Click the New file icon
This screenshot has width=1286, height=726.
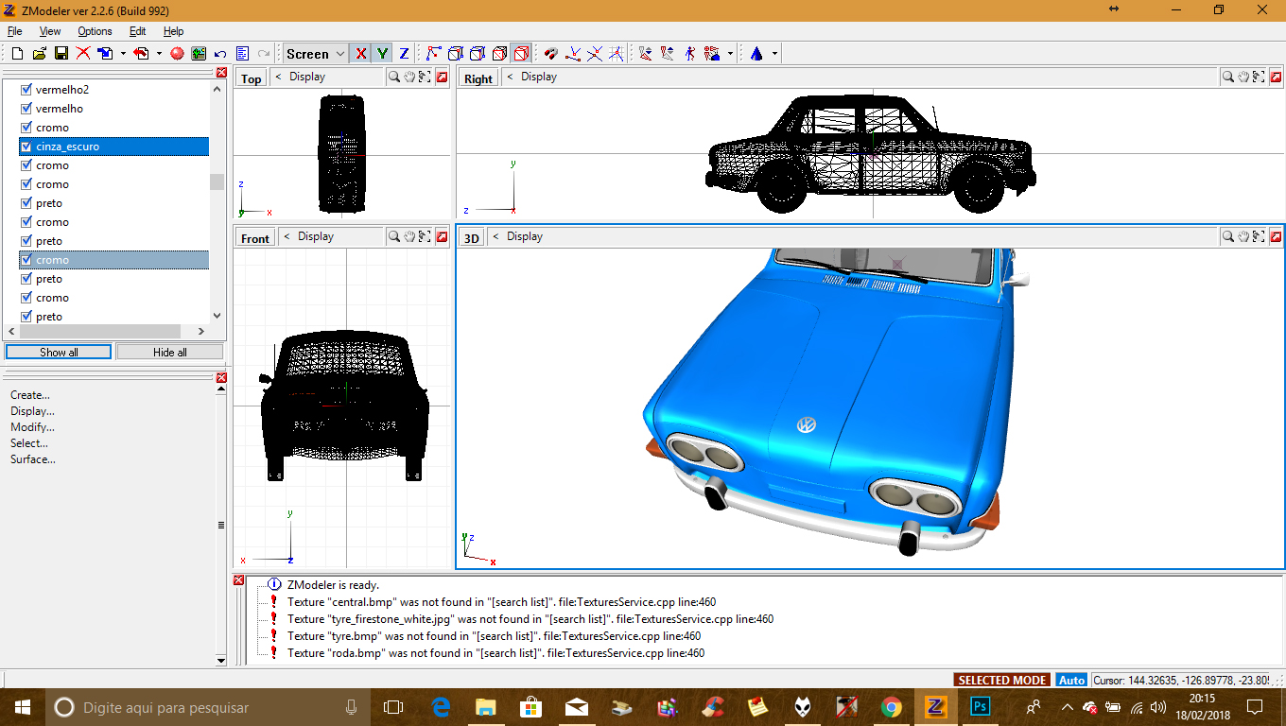(x=17, y=54)
